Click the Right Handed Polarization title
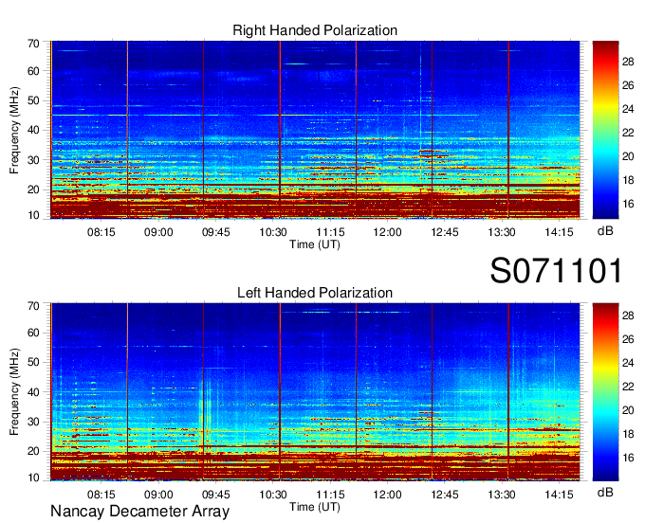 (315, 30)
